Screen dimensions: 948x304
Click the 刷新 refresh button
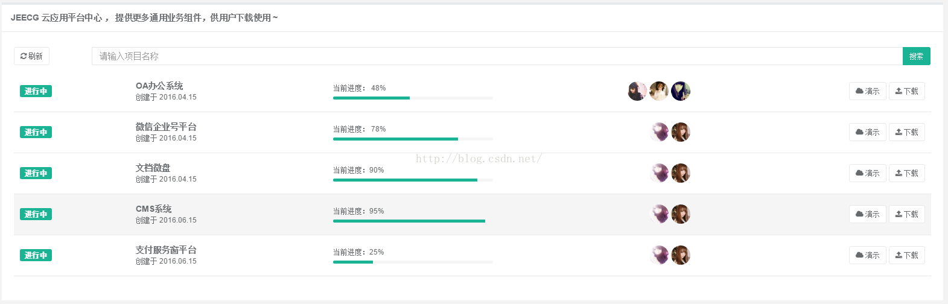click(x=31, y=56)
